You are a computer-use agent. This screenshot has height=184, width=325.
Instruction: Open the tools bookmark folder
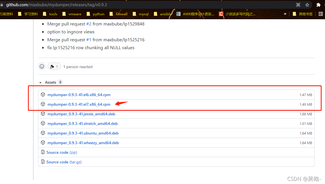[50, 14]
